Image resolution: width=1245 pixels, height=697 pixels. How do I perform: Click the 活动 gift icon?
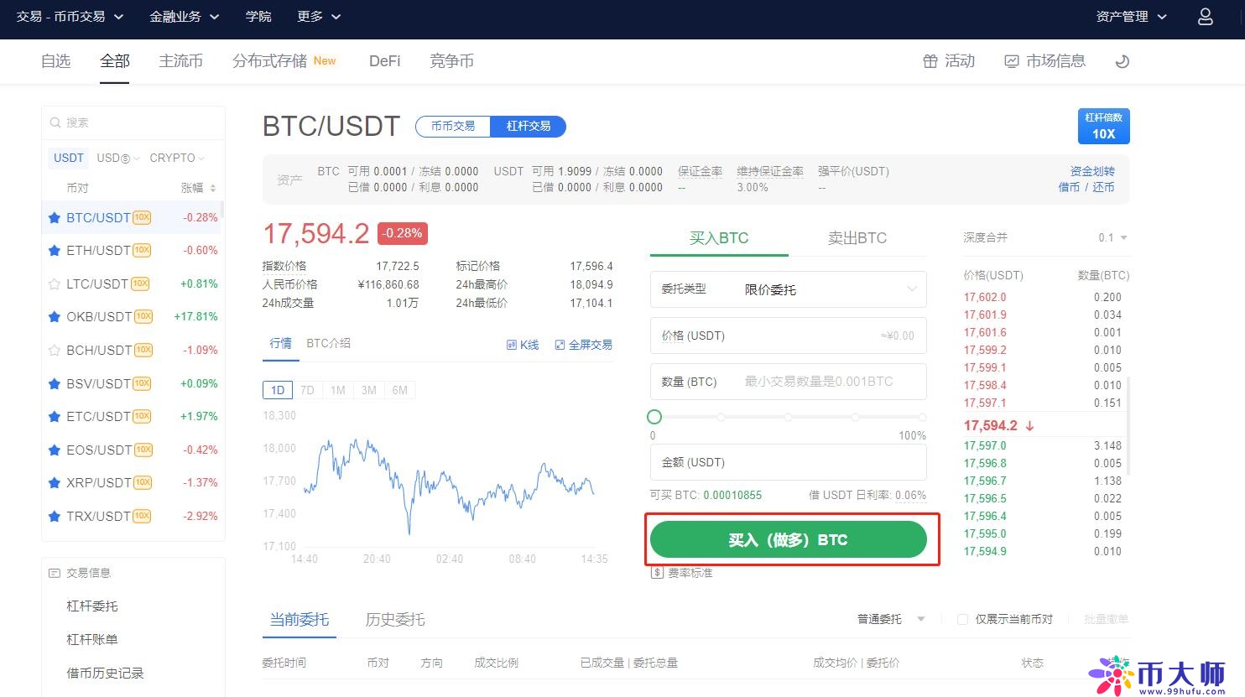pos(930,61)
